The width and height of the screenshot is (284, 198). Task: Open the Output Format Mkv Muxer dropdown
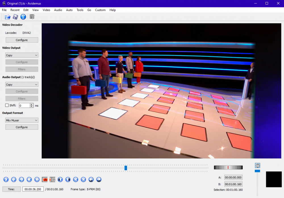click(22, 120)
